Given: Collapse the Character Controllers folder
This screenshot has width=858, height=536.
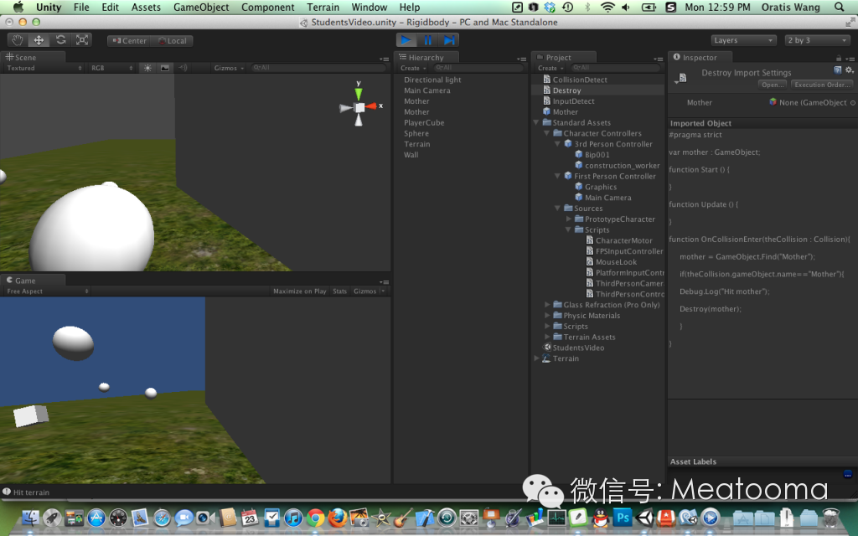Looking at the screenshot, I should pyautogui.click(x=546, y=133).
